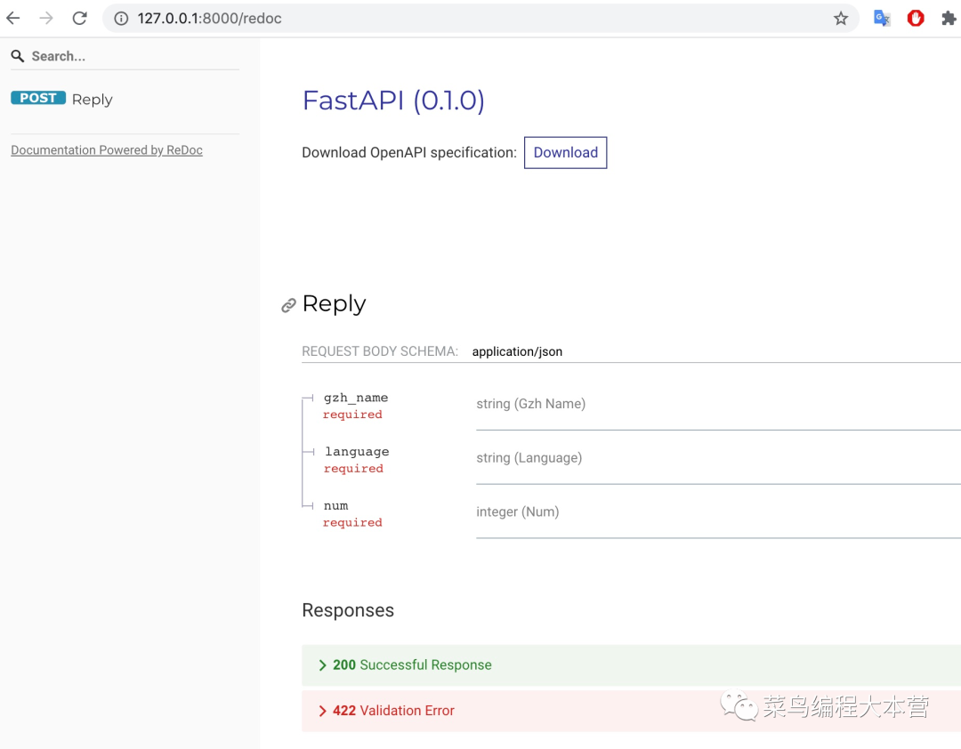Click the gzh_name field name
Image resolution: width=961 pixels, height=749 pixels.
tap(356, 398)
